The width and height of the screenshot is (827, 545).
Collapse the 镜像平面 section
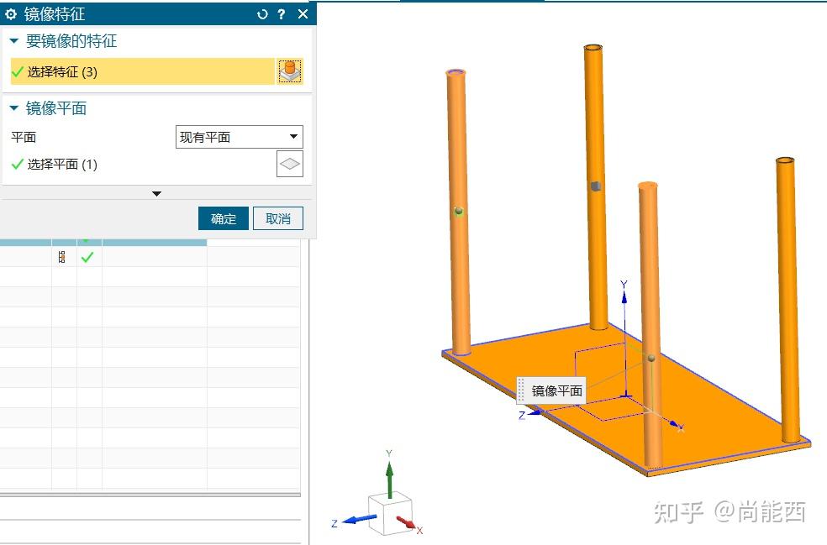pyautogui.click(x=12, y=107)
